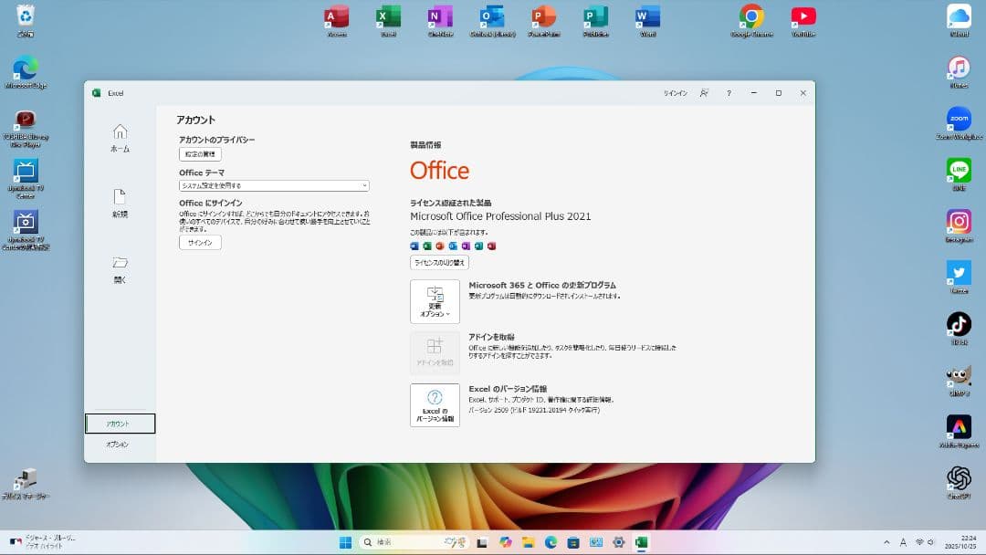Click the PowerPoint icon under 製品情報
The height and width of the screenshot is (555, 986).
pos(440,246)
